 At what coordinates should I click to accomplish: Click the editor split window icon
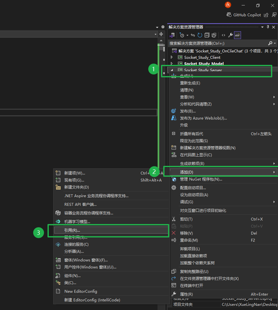coord(161,34)
